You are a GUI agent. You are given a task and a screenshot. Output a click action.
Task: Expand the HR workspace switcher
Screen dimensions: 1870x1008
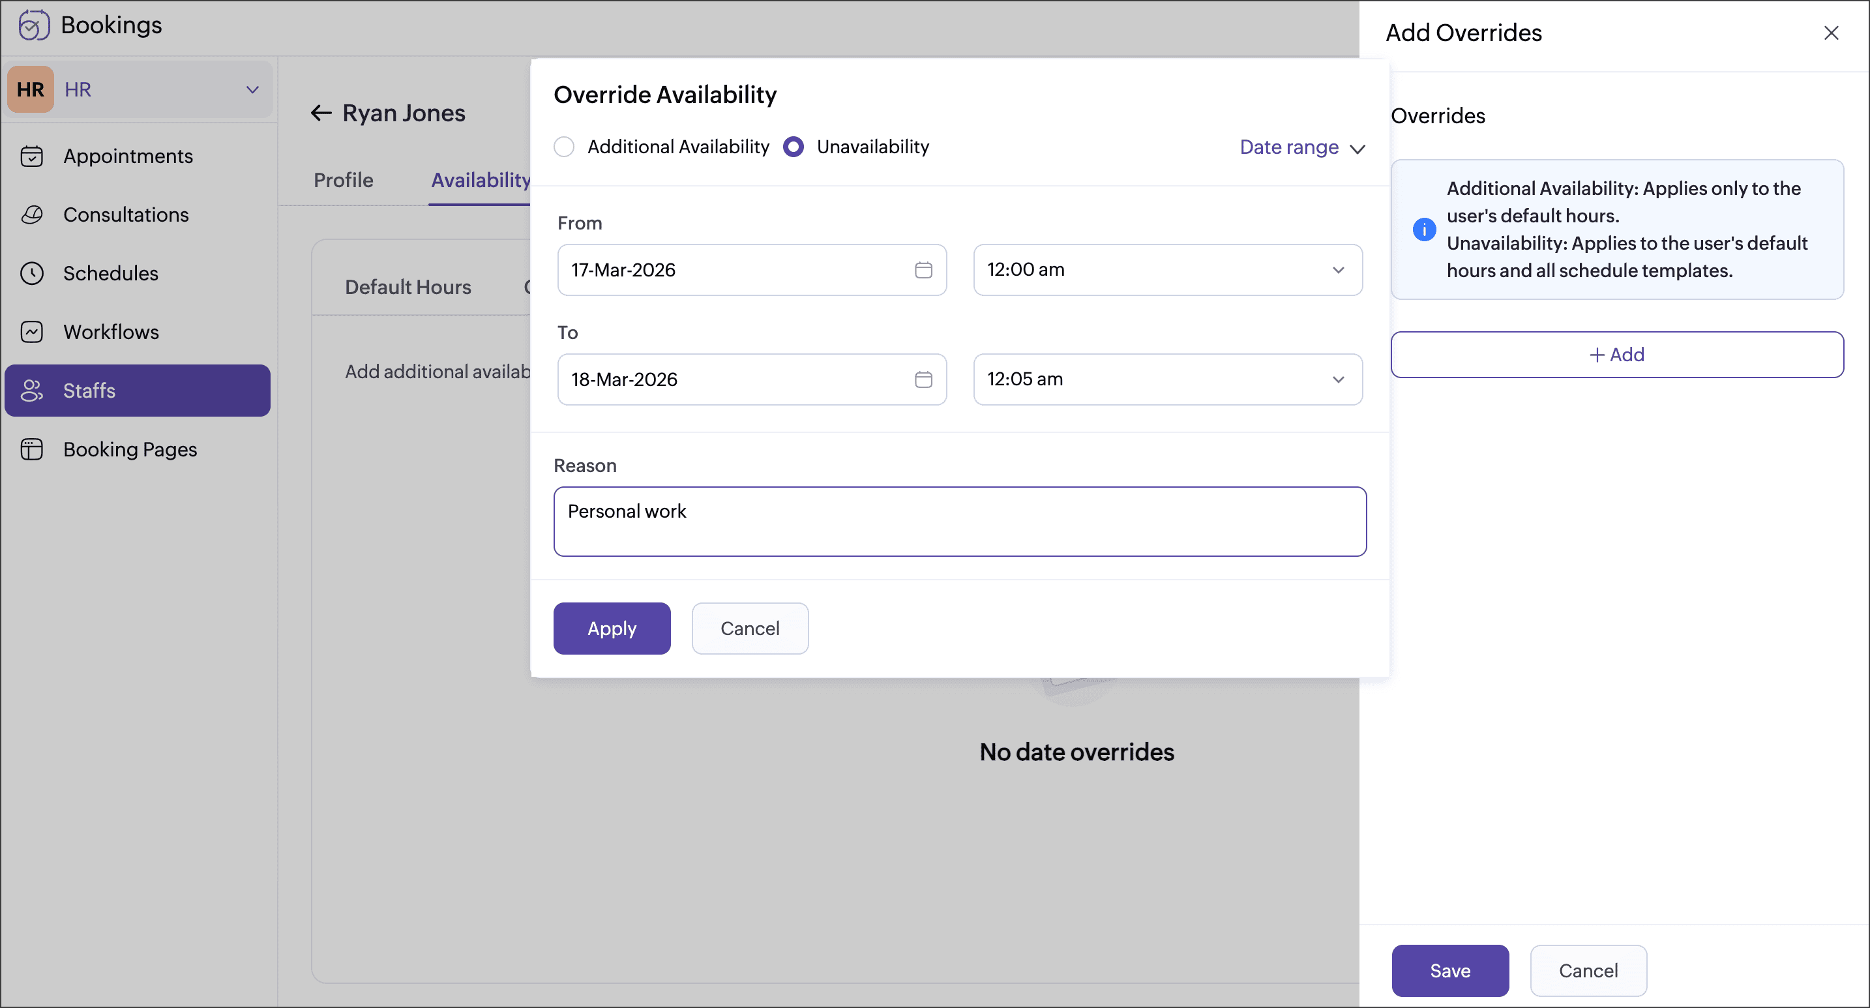tap(252, 90)
